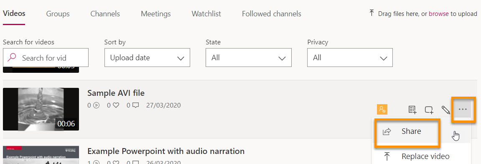Click the comments icon under Sample AVI file

click(135, 105)
